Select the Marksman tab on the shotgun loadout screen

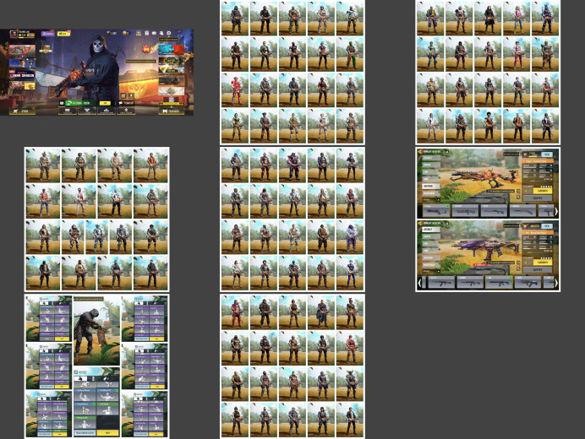tap(431, 193)
